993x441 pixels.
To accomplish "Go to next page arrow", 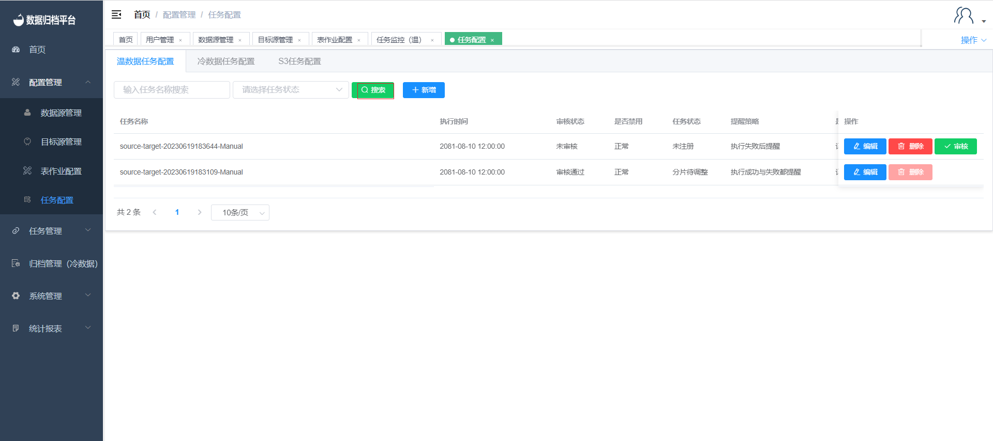I will 200,212.
